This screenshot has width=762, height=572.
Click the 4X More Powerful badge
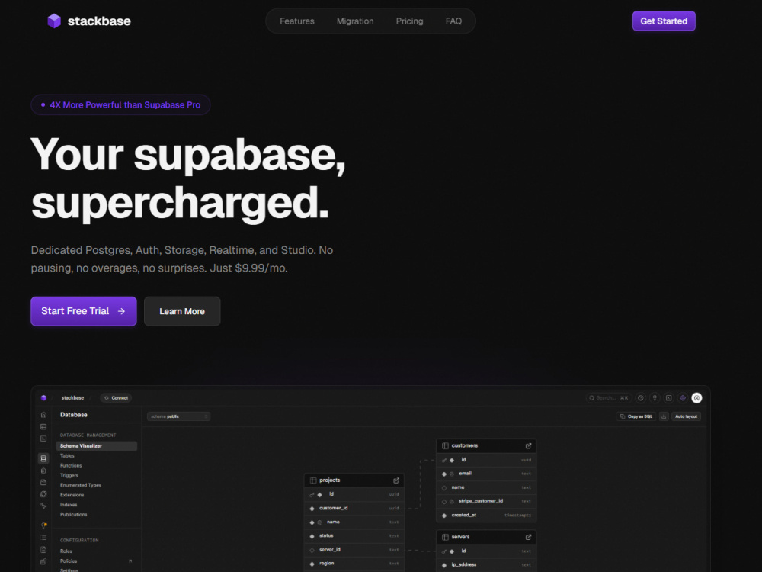click(x=120, y=104)
